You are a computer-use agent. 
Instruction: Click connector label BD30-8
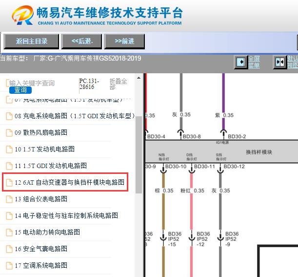192,136
